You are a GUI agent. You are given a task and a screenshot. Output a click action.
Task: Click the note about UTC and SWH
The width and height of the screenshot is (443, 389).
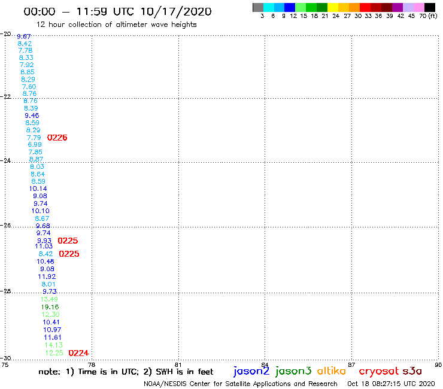[x=126, y=372]
